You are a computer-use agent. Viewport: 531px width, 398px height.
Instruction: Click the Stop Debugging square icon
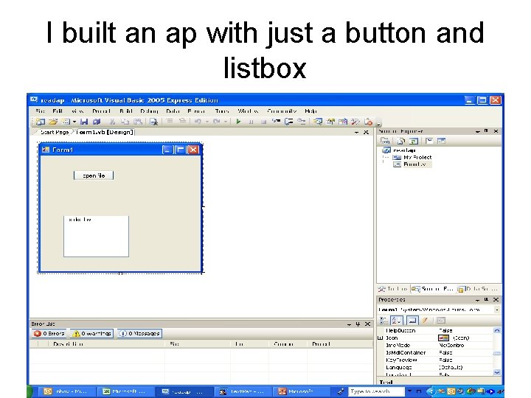click(x=263, y=122)
